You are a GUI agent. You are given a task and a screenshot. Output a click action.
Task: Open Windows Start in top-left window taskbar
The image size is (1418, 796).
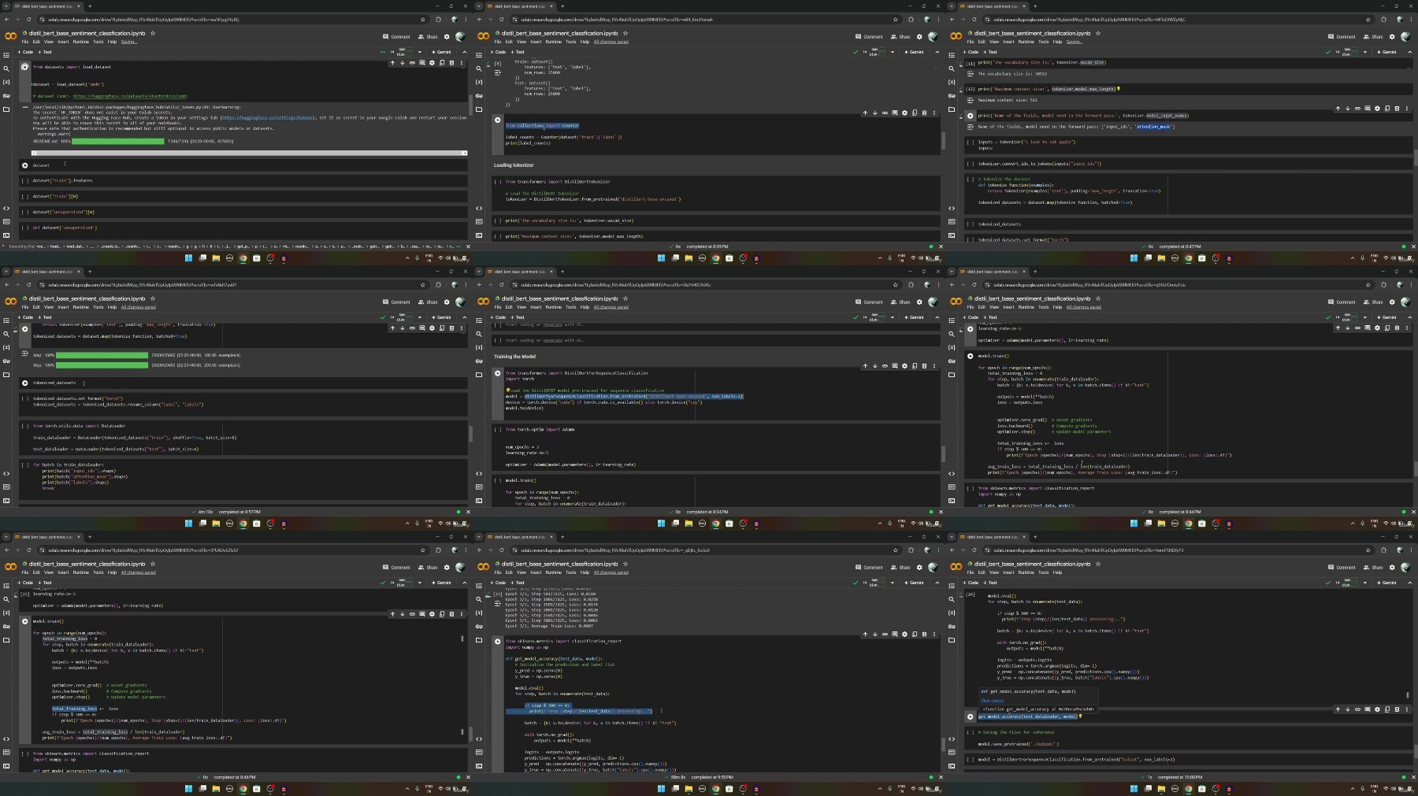click(x=188, y=257)
